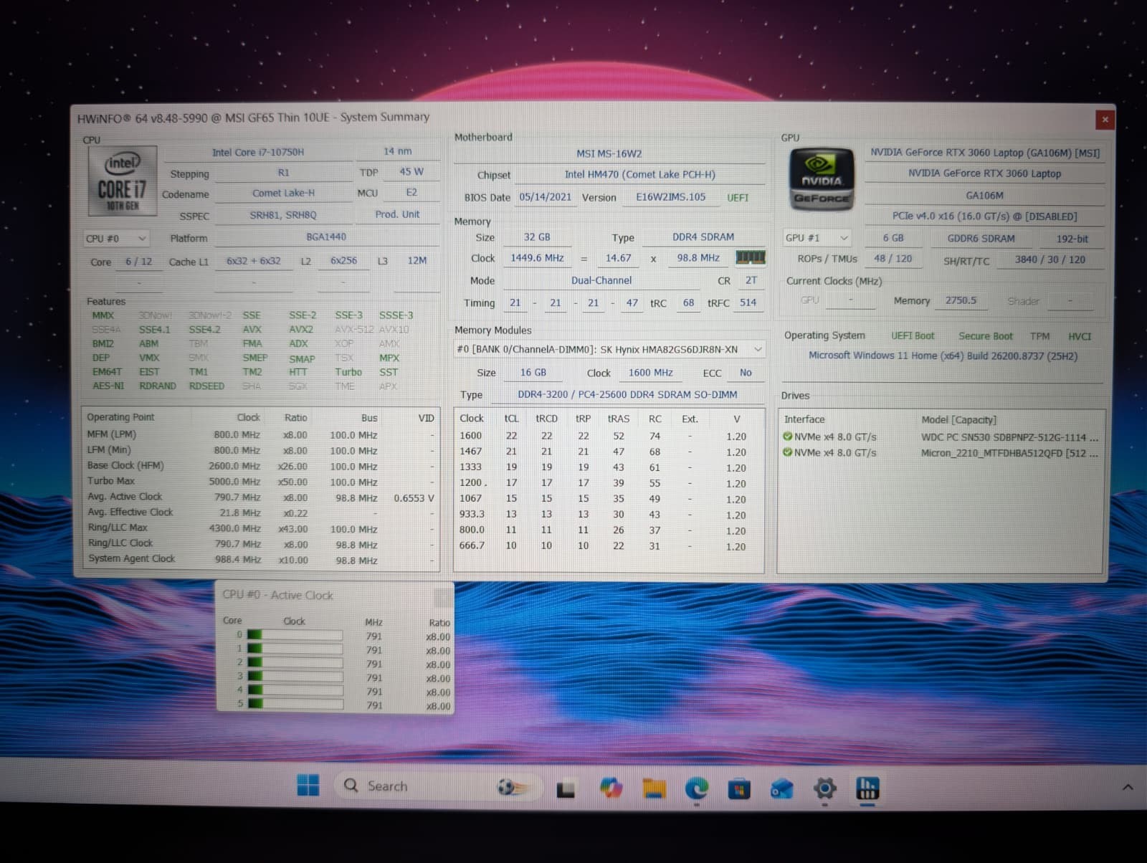This screenshot has width=1147, height=863.
Task: Click the 1600 memory timing row
Action: (608, 436)
